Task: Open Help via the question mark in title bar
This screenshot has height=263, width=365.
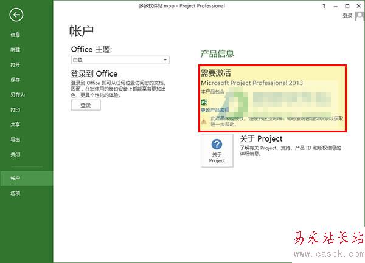Action: tap(324, 6)
